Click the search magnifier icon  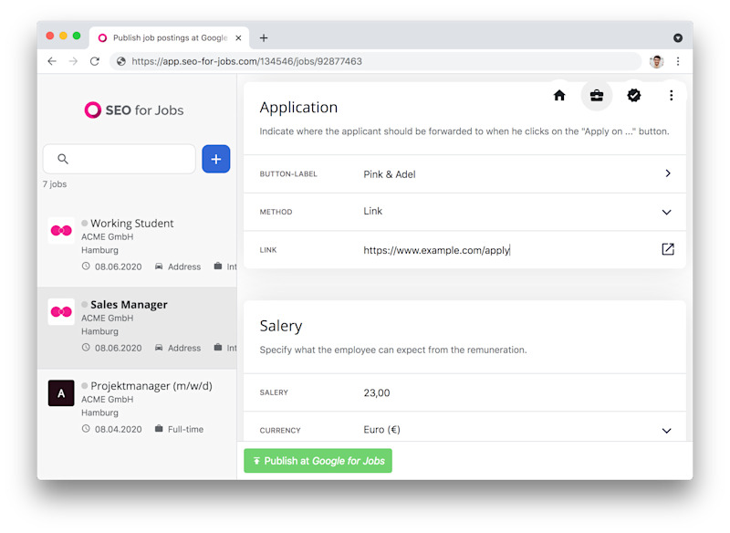pyautogui.click(x=63, y=159)
